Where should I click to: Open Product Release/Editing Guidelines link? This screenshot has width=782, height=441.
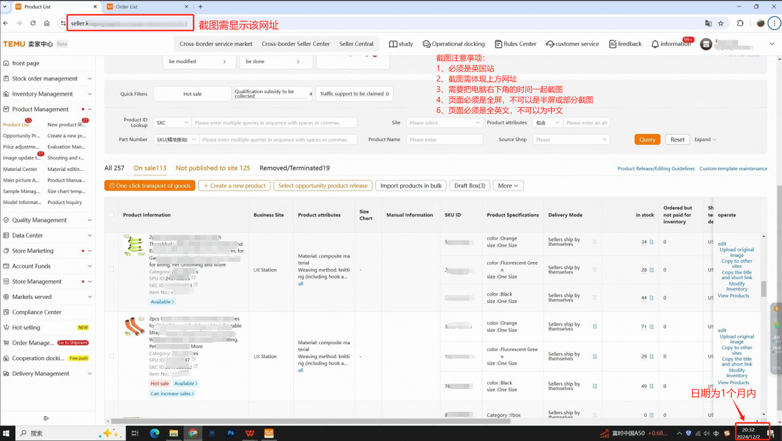coord(656,169)
